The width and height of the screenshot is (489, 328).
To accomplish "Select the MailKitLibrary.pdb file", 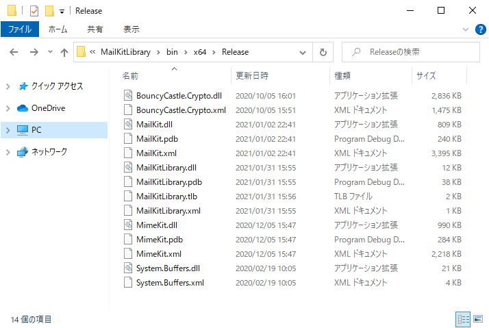I will click(169, 181).
